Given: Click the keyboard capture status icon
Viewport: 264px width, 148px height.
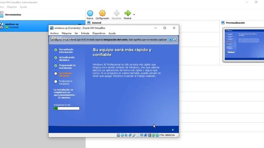Looking at the screenshot, I should [157, 135].
